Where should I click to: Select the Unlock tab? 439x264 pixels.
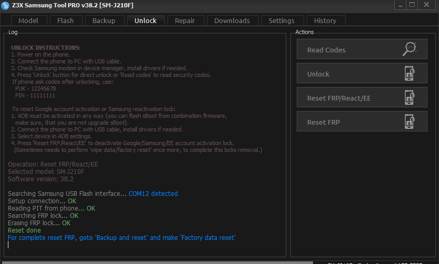point(145,20)
